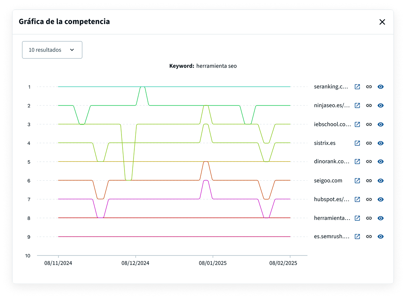Hide the hubspot.es line on the chart
The width and height of the screenshot is (406, 299).
tap(381, 199)
